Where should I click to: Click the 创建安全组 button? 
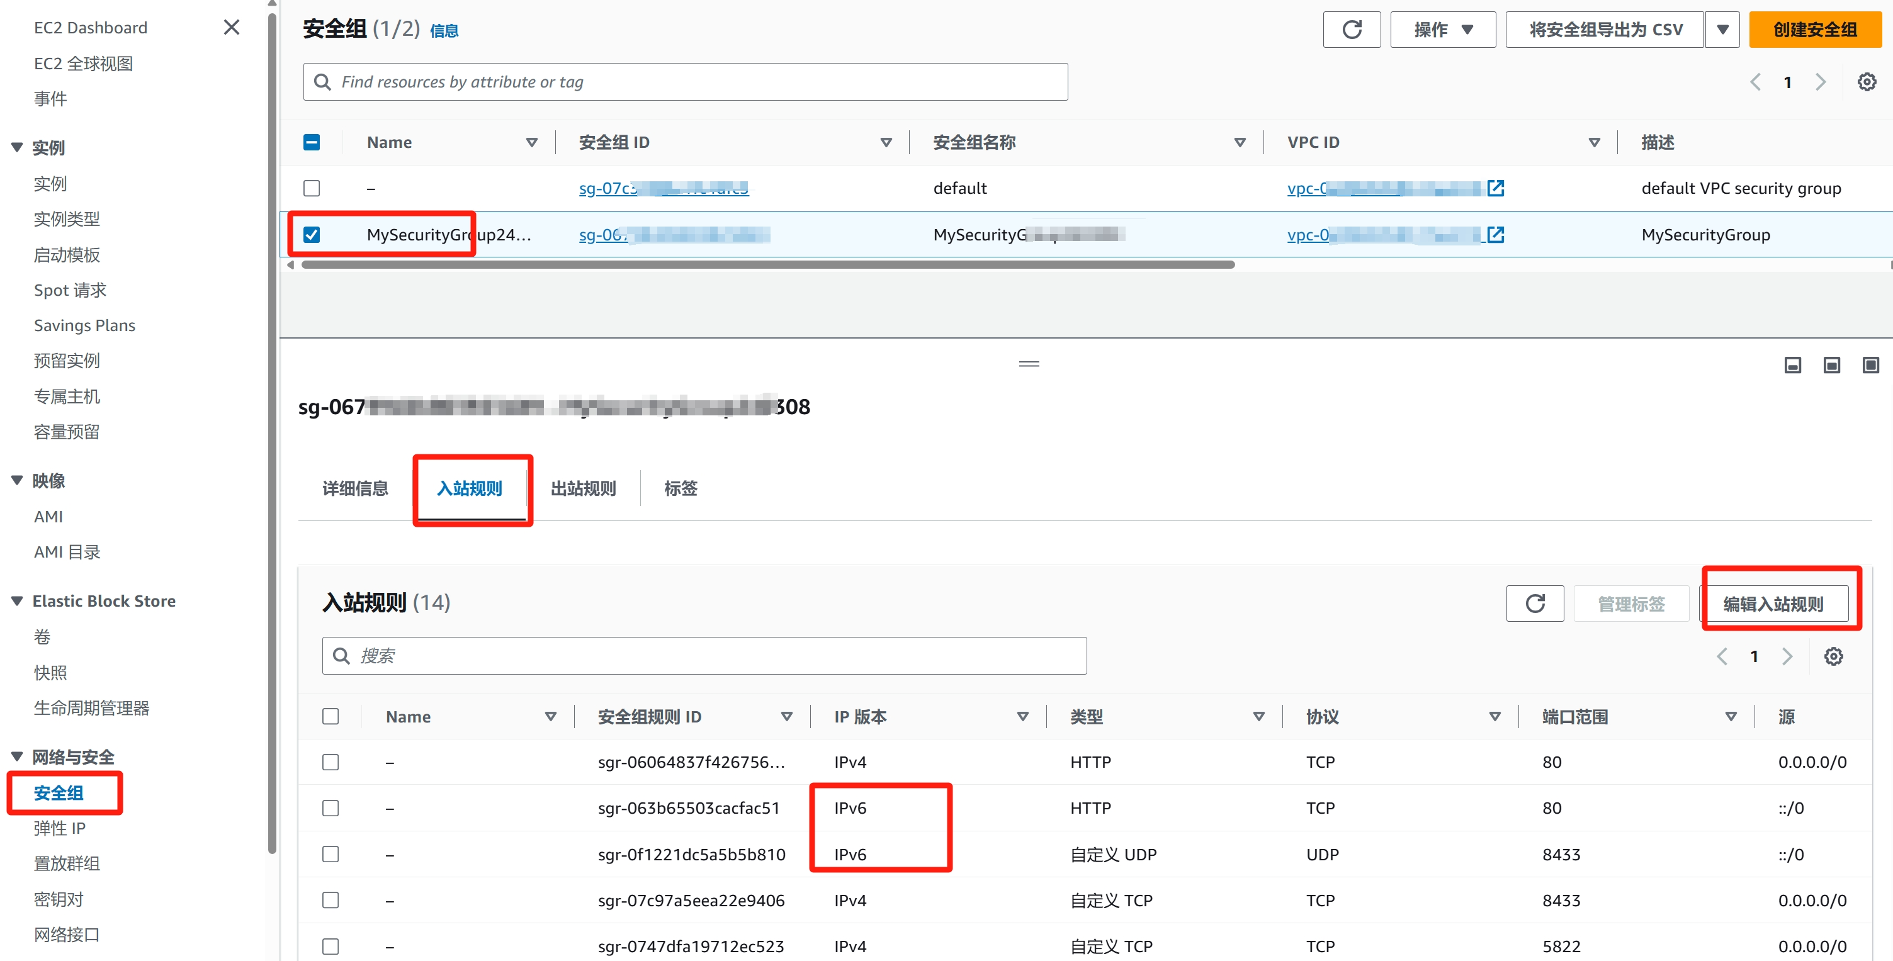[1814, 30]
